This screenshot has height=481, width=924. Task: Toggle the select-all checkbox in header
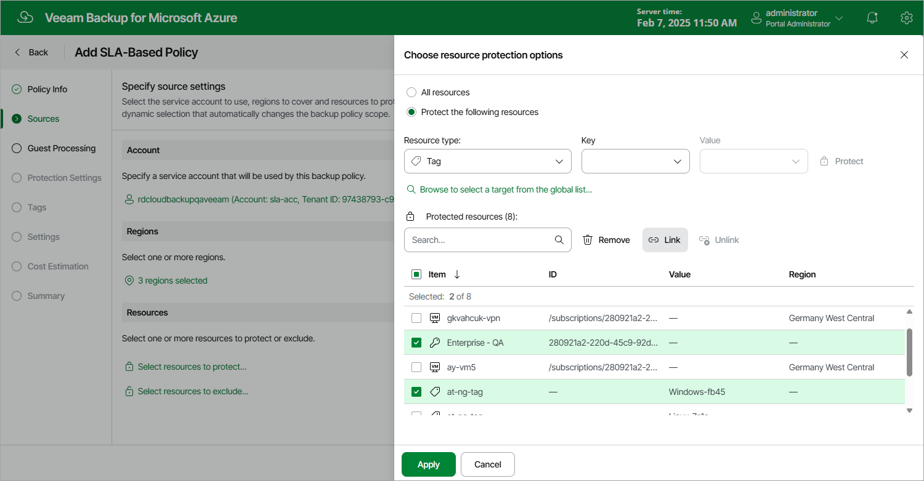[x=416, y=274]
